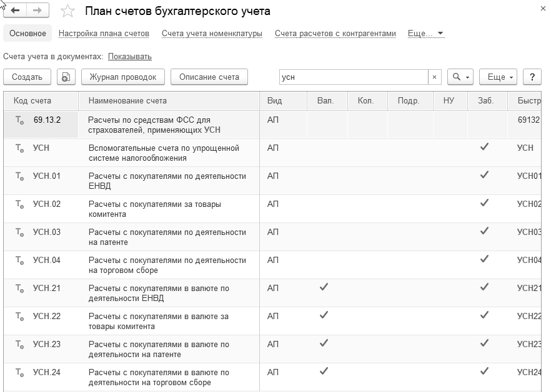Click the back navigation arrow
The image size is (551, 392).
(16, 11)
